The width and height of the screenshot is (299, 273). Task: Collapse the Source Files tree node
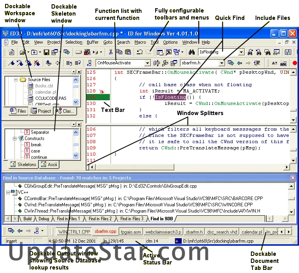pos(16,80)
